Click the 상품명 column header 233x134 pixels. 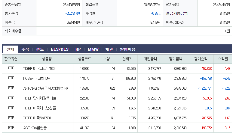click(47, 59)
